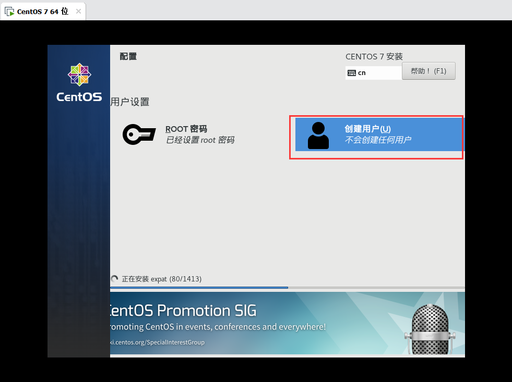Click the 不会创建任何用户 subtitle
512x382 pixels.
click(x=378, y=140)
